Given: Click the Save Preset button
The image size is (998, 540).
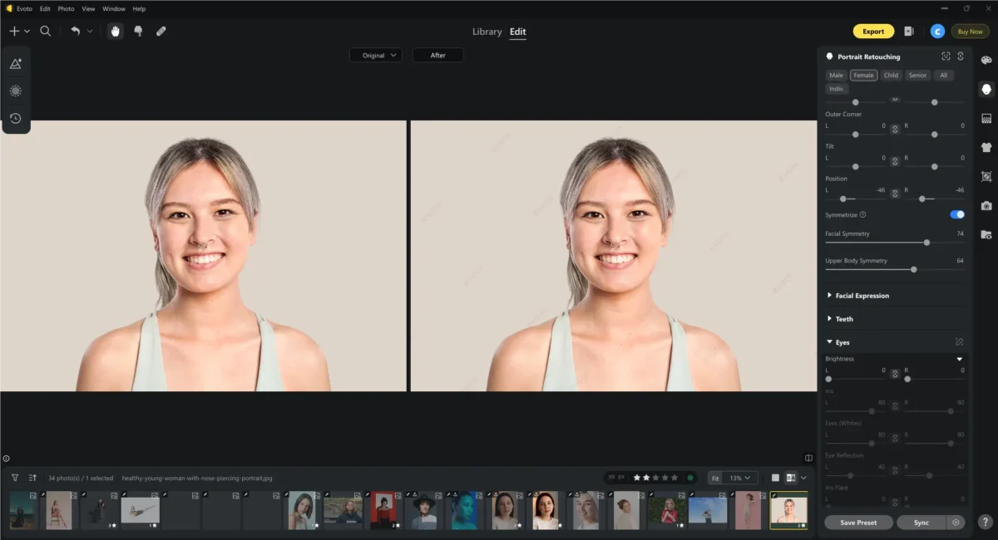Looking at the screenshot, I should [x=857, y=522].
